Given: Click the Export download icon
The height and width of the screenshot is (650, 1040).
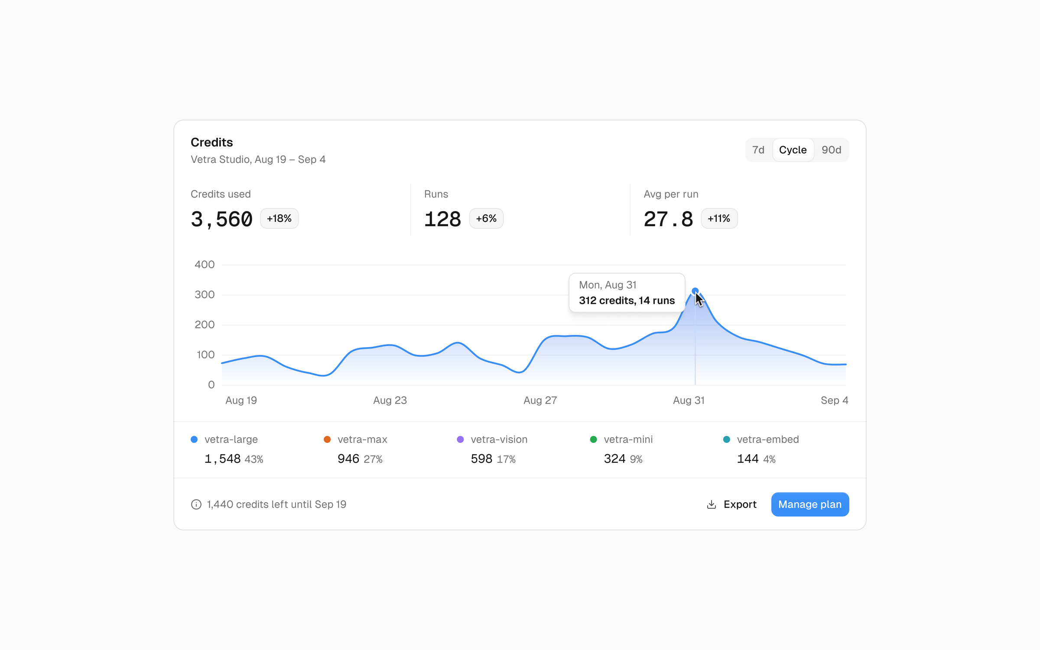Looking at the screenshot, I should click(711, 504).
